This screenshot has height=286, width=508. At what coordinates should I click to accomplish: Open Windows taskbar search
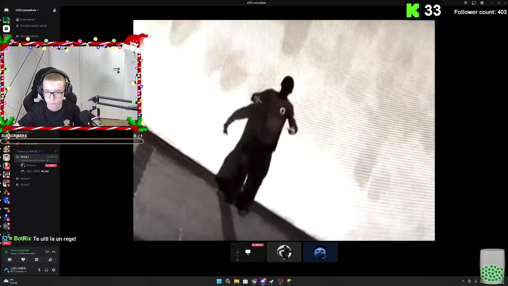click(228, 281)
